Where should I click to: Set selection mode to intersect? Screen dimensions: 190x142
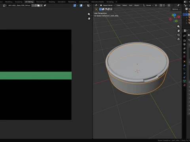[x=111, y=9]
